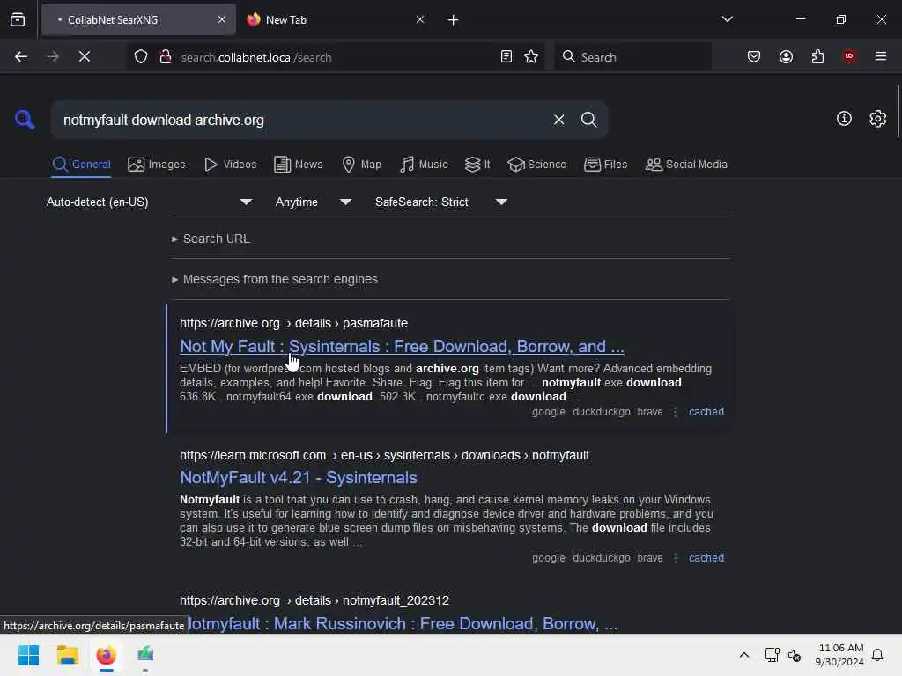
Task: Click archive.org pasmafaute URL breadcrumb
Action: pos(293,323)
